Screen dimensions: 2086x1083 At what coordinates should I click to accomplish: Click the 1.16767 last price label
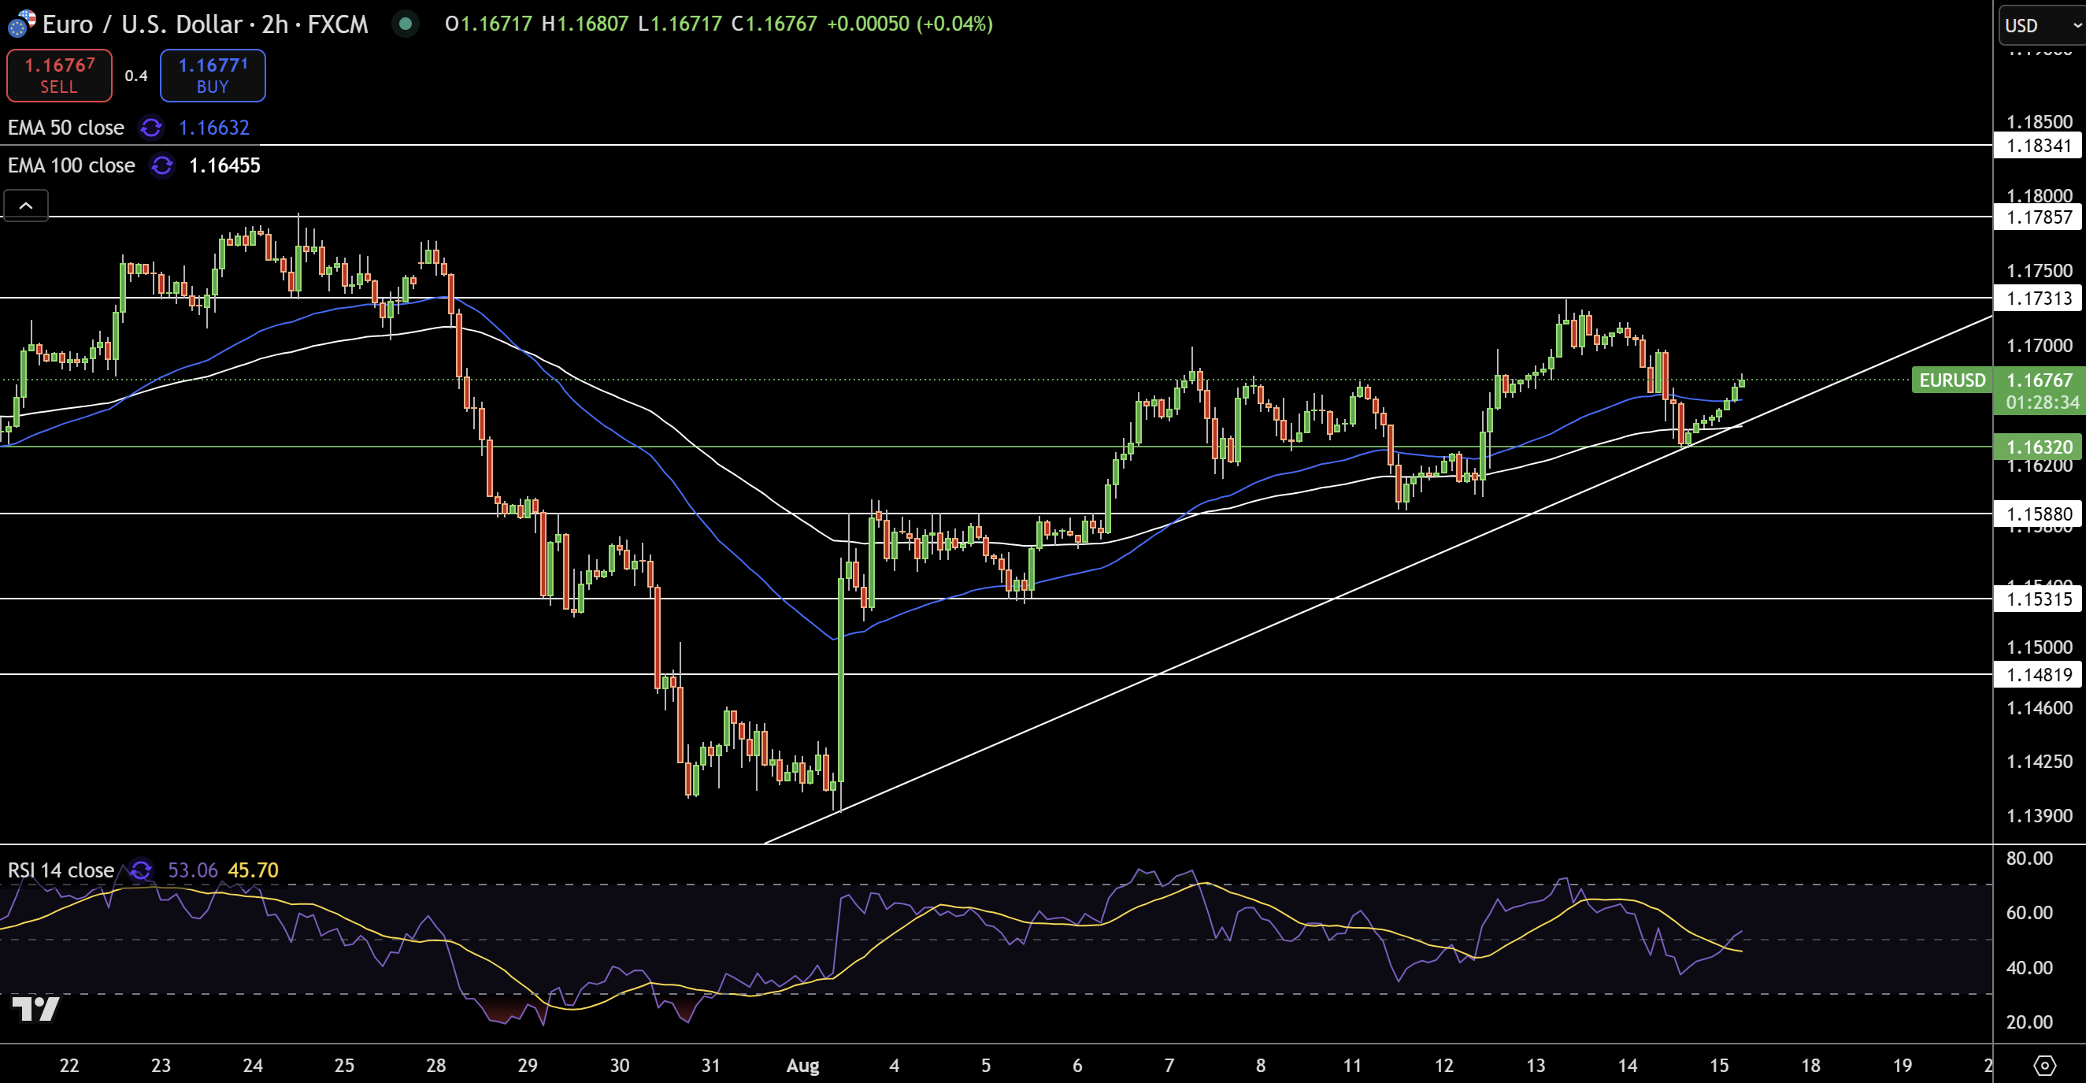tap(2039, 380)
